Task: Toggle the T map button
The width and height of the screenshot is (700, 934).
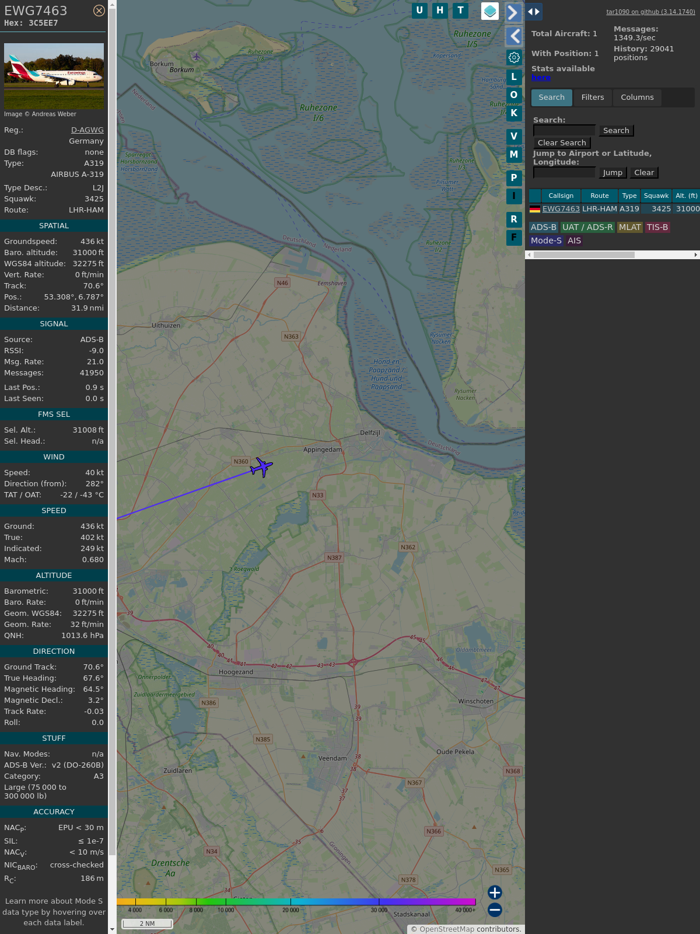Action: pyautogui.click(x=461, y=11)
